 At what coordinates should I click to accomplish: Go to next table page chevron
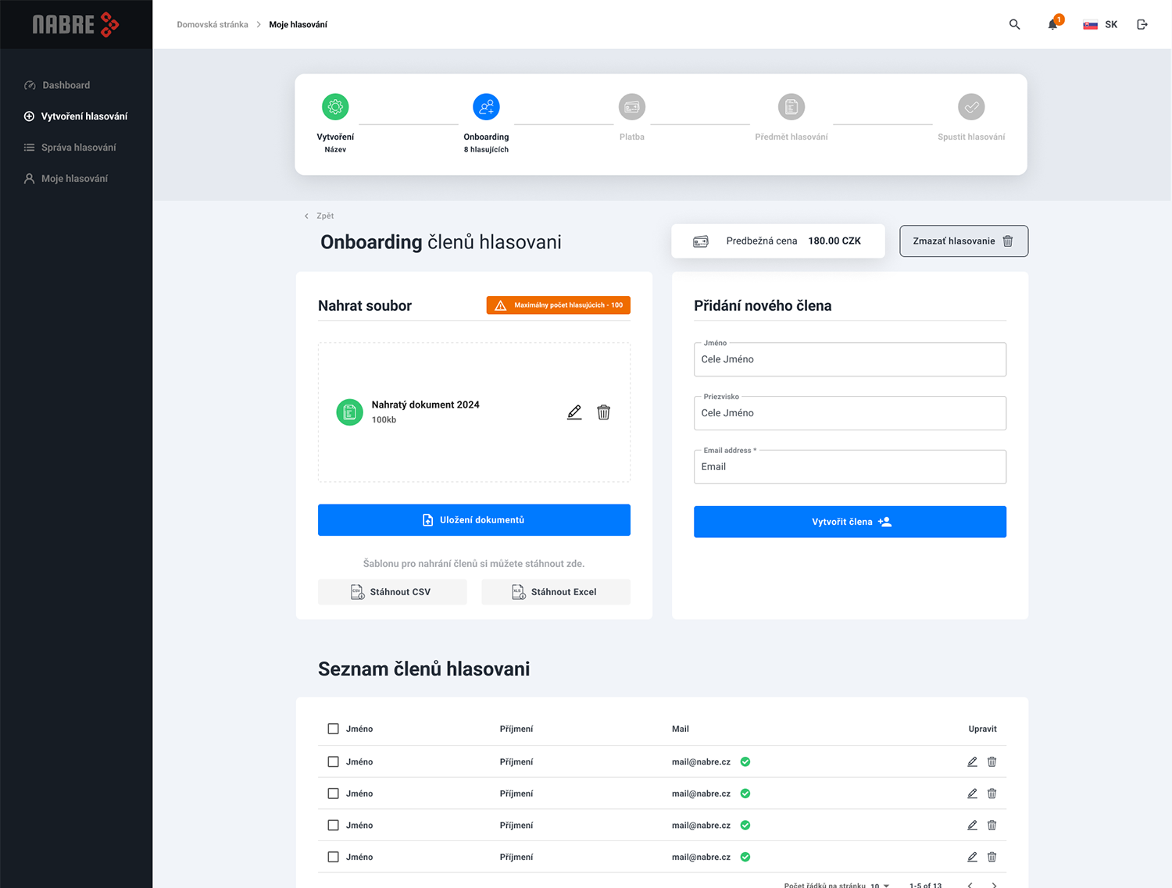pyautogui.click(x=994, y=885)
